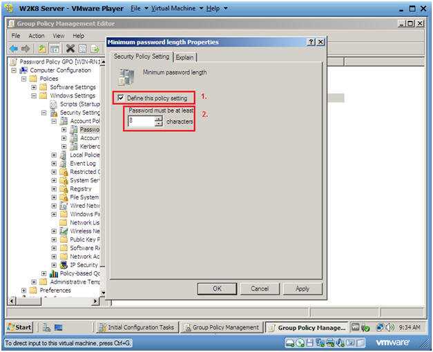Click tree horizontal scrollbar right arrow
433x352 pixels.
pyautogui.click(x=95, y=301)
